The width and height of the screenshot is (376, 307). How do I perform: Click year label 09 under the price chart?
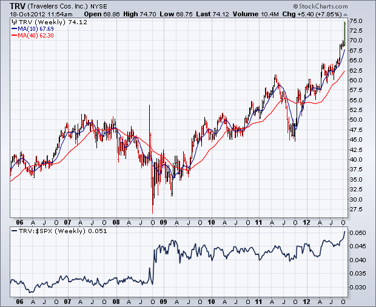pyautogui.click(x=163, y=222)
